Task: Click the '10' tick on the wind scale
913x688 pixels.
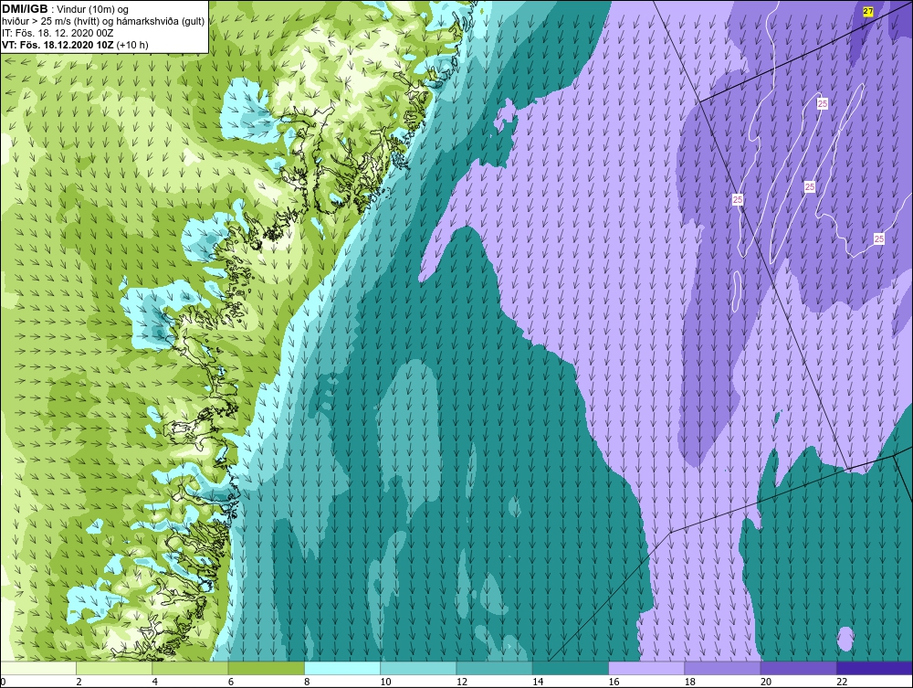Action: tap(385, 683)
